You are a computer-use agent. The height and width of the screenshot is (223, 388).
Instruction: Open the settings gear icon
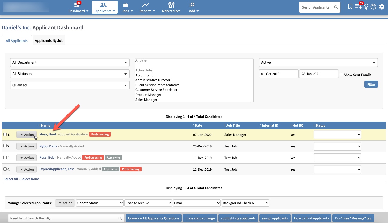(x=382, y=7)
